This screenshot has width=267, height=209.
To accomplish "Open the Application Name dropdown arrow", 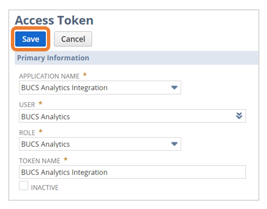I will pyautogui.click(x=174, y=87).
